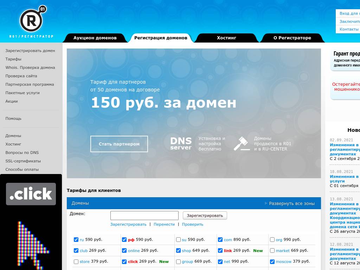Enable the su domain zone checkbox

(x=178, y=239)
